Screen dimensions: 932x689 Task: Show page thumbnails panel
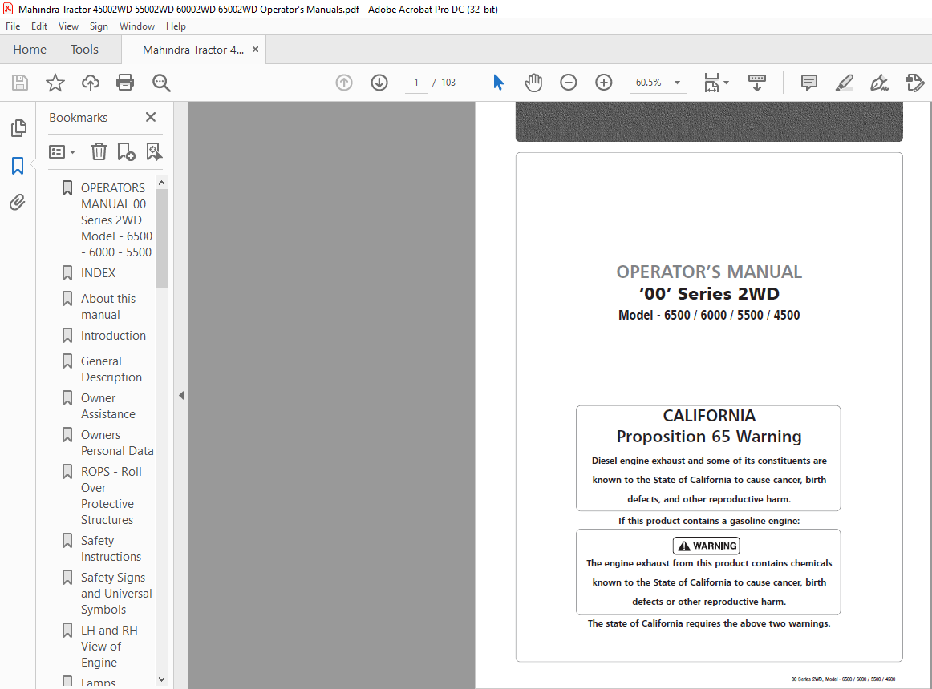coord(18,127)
